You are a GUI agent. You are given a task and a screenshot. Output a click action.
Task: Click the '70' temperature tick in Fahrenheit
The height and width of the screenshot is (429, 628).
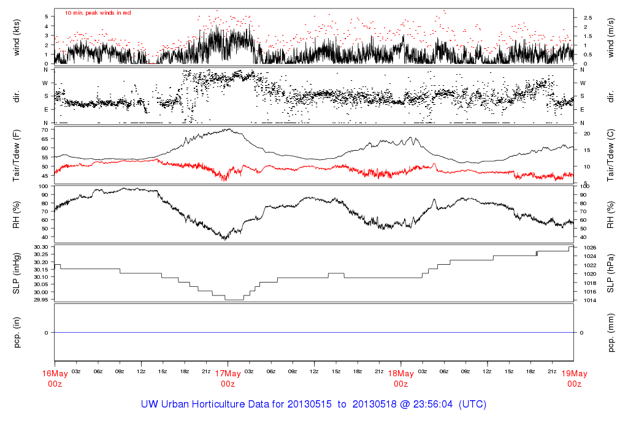44,130
